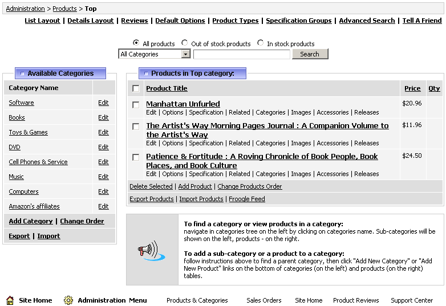Sort products by the Qty column header
Viewport: 446px width, 306px height.
(x=434, y=88)
